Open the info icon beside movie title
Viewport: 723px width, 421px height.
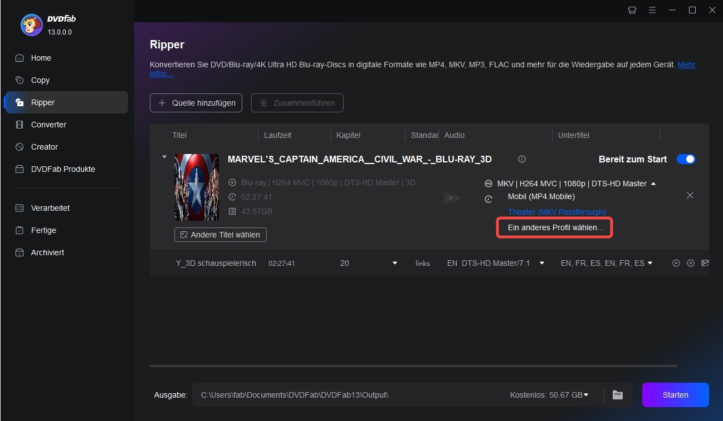pos(522,159)
